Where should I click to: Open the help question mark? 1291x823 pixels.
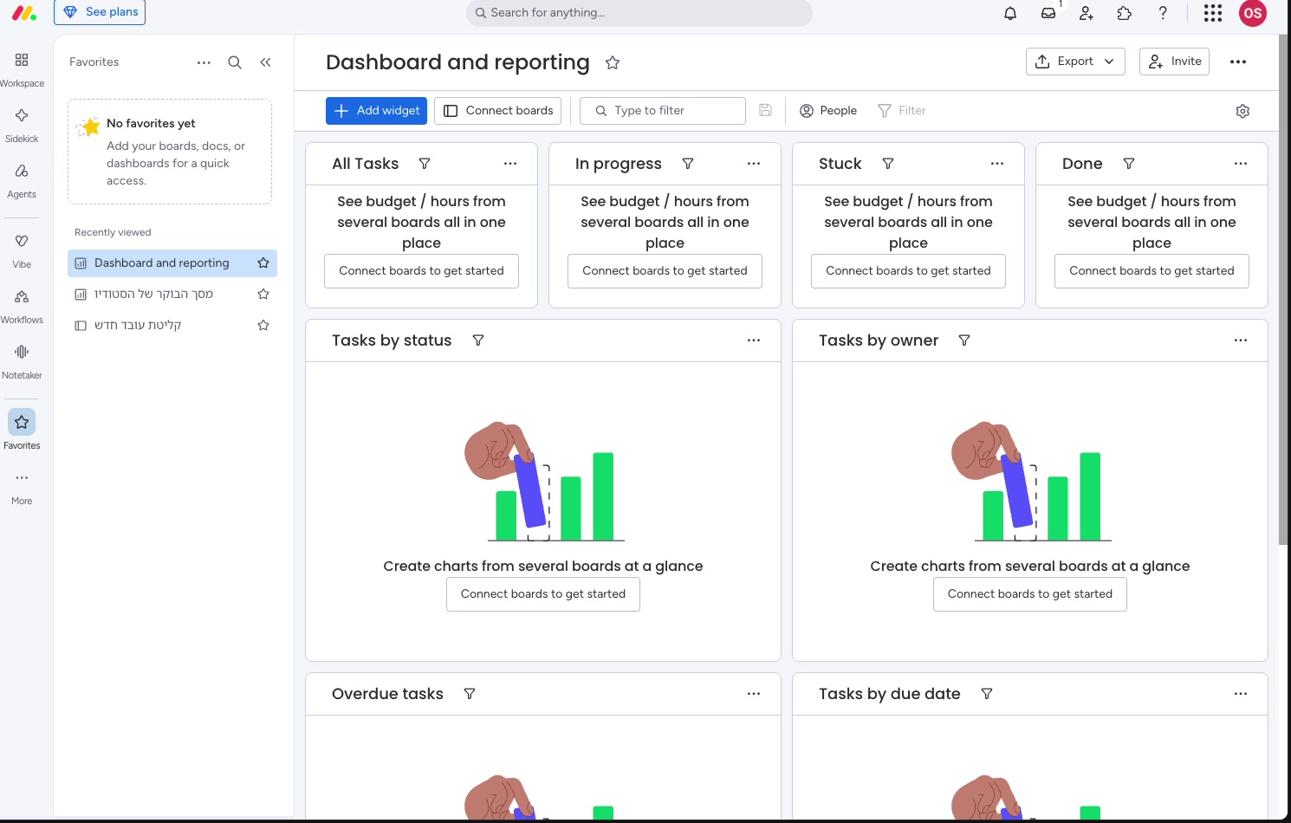(1163, 13)
